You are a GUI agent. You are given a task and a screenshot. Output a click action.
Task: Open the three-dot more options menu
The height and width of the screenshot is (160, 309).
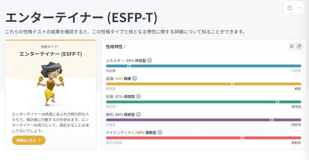pyautogui.click(x=299, y=8)
